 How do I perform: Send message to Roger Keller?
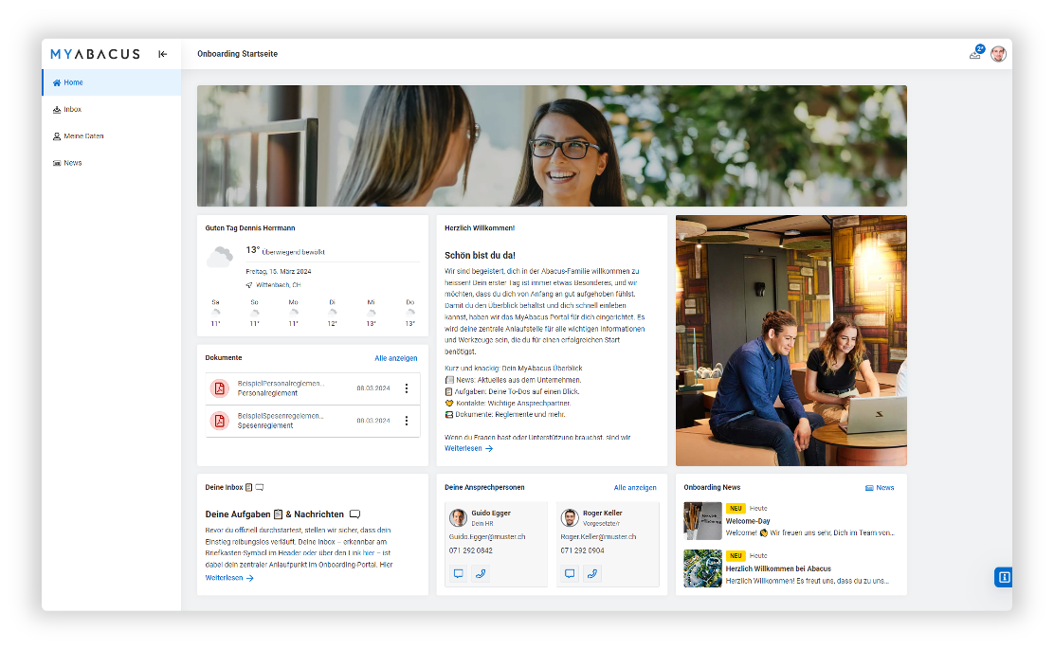pos(570,573)
